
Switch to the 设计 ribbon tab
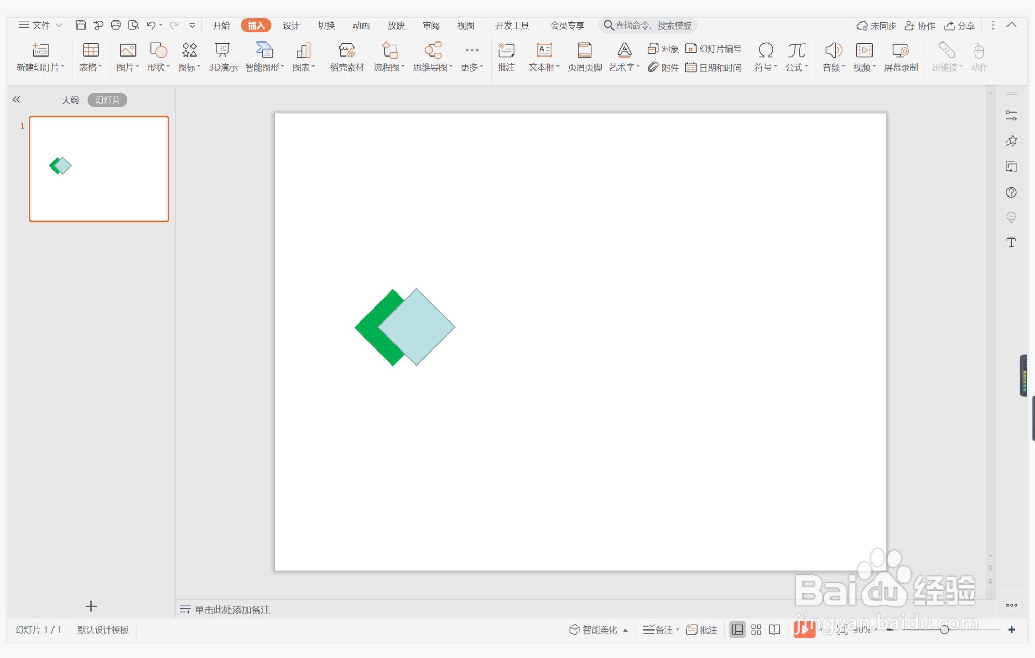click(x=291, y=25)
